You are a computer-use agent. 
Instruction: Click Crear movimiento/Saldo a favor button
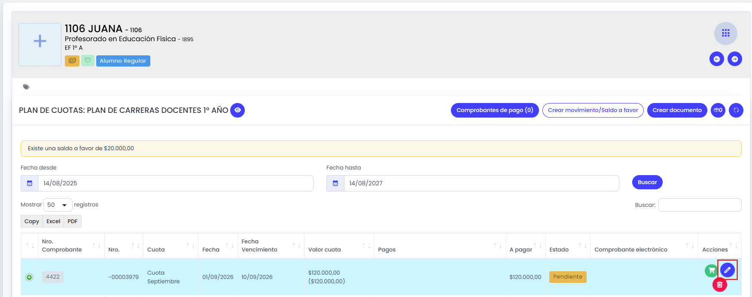(593, 110)
